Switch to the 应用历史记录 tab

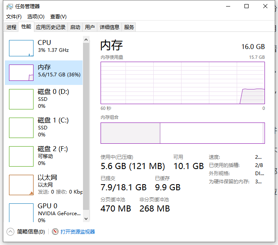[x=51, y=27]
